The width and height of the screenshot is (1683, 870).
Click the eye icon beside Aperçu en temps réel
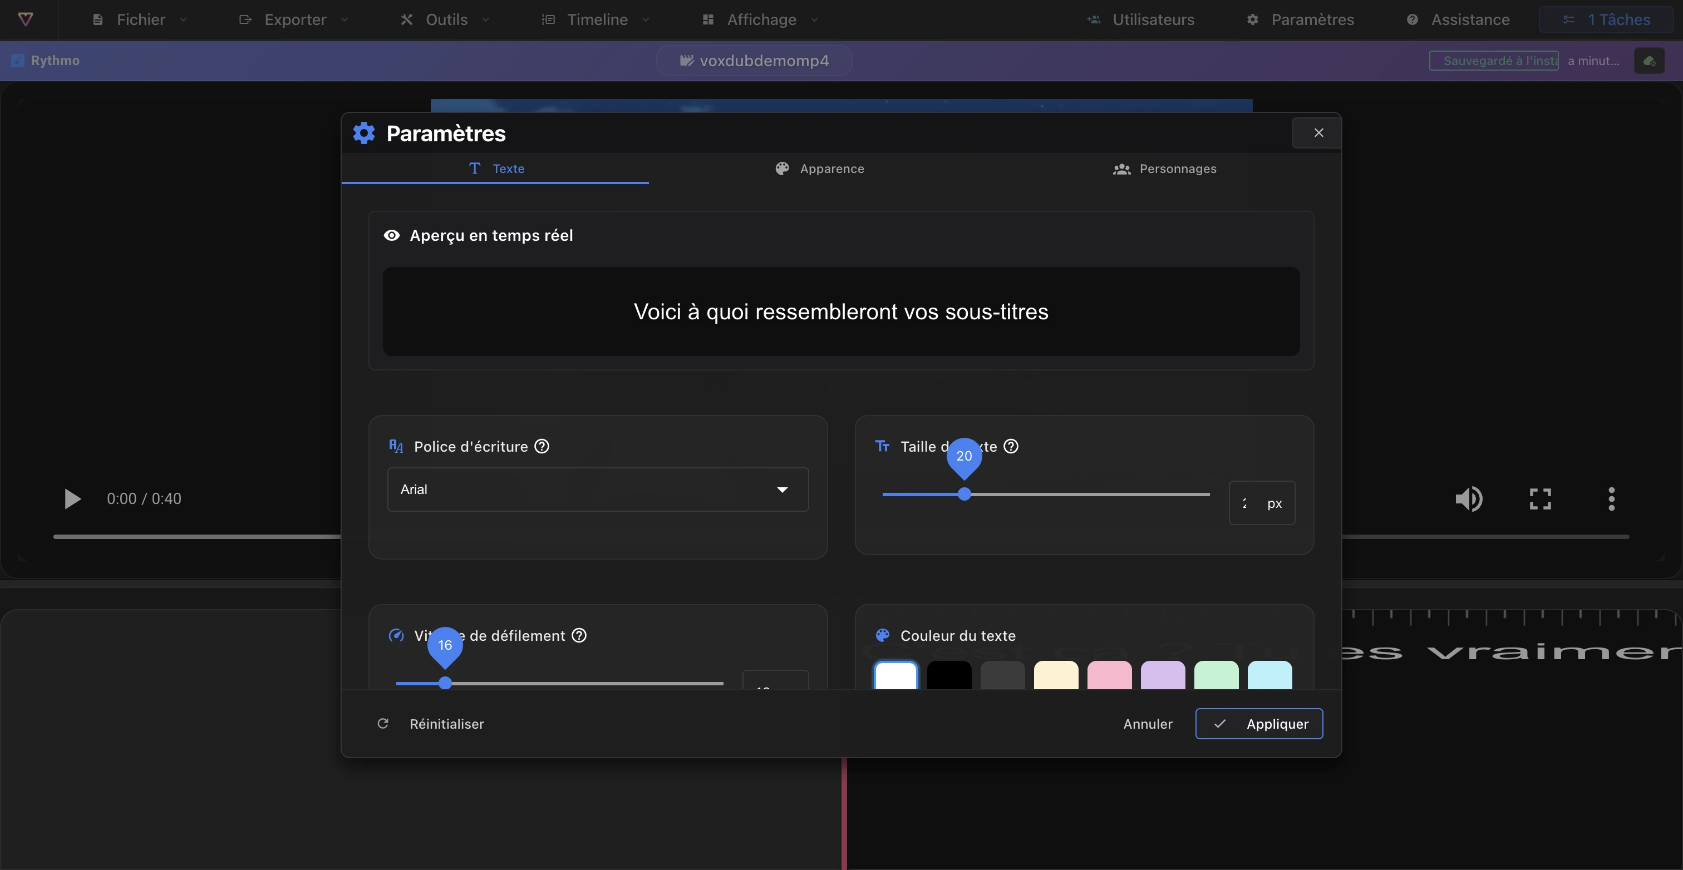pos(391,235)
